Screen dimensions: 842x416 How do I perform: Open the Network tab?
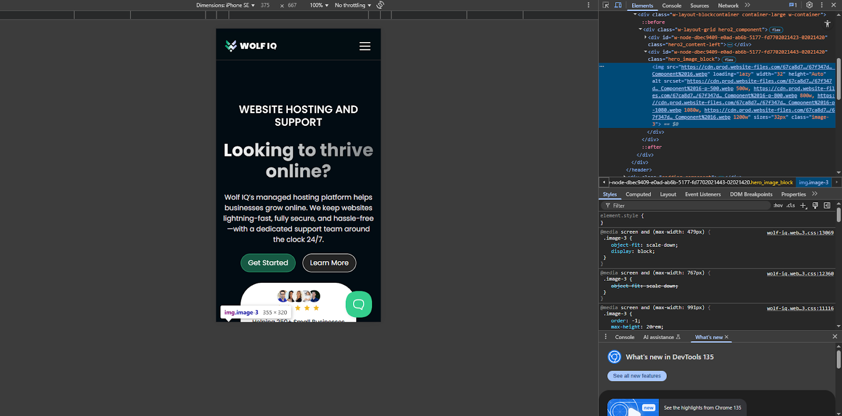728,6
